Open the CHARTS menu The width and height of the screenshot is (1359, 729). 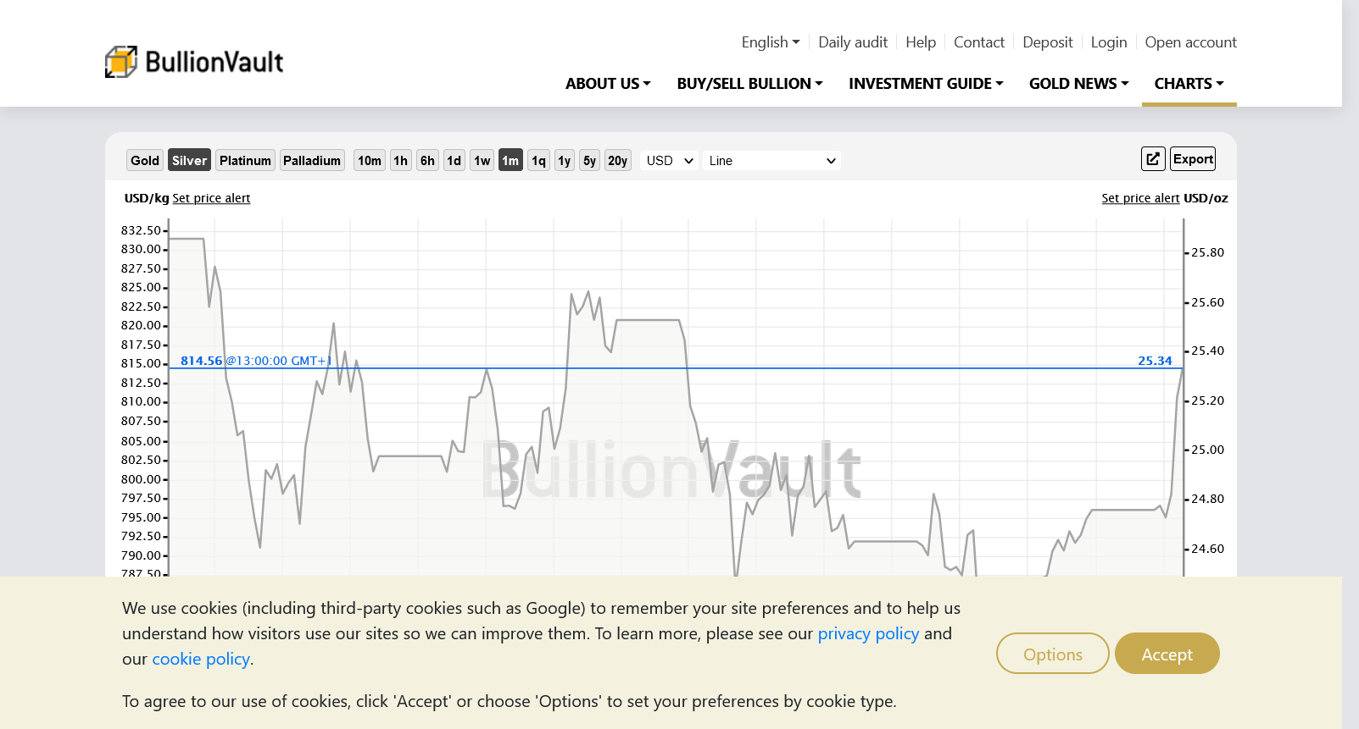click(x=1189, y=84)
